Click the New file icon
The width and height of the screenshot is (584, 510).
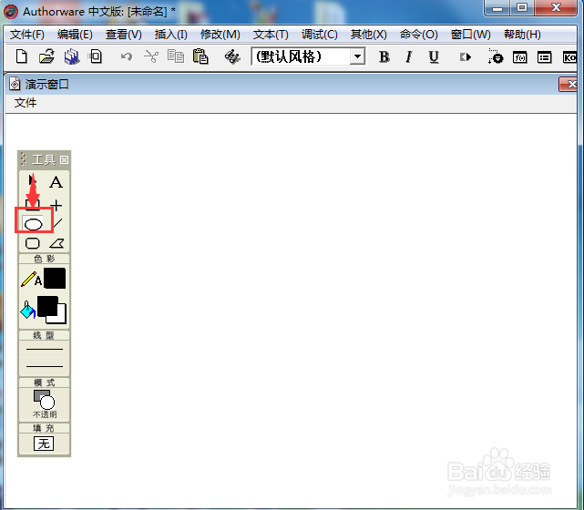pos(22,57)
